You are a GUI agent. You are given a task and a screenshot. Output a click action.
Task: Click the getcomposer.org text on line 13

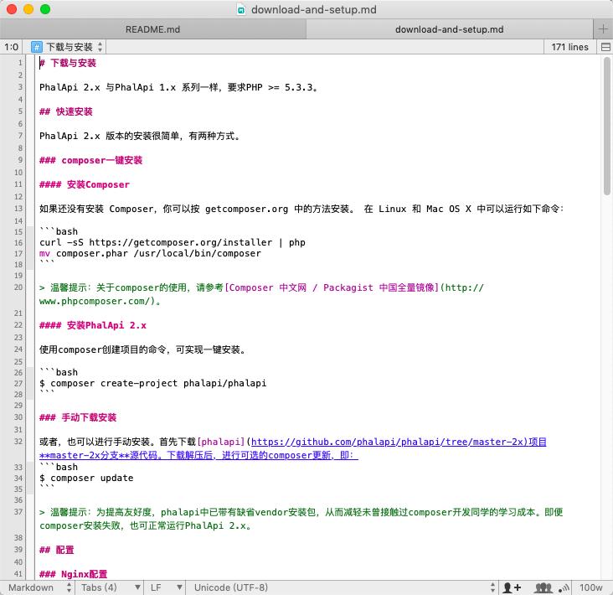(247, 209)
